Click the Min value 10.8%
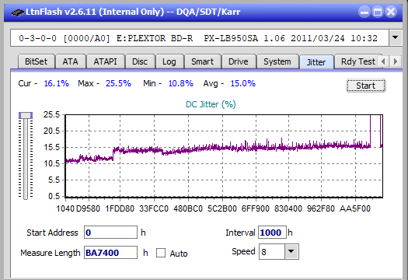408x280 pixels. 181,83
